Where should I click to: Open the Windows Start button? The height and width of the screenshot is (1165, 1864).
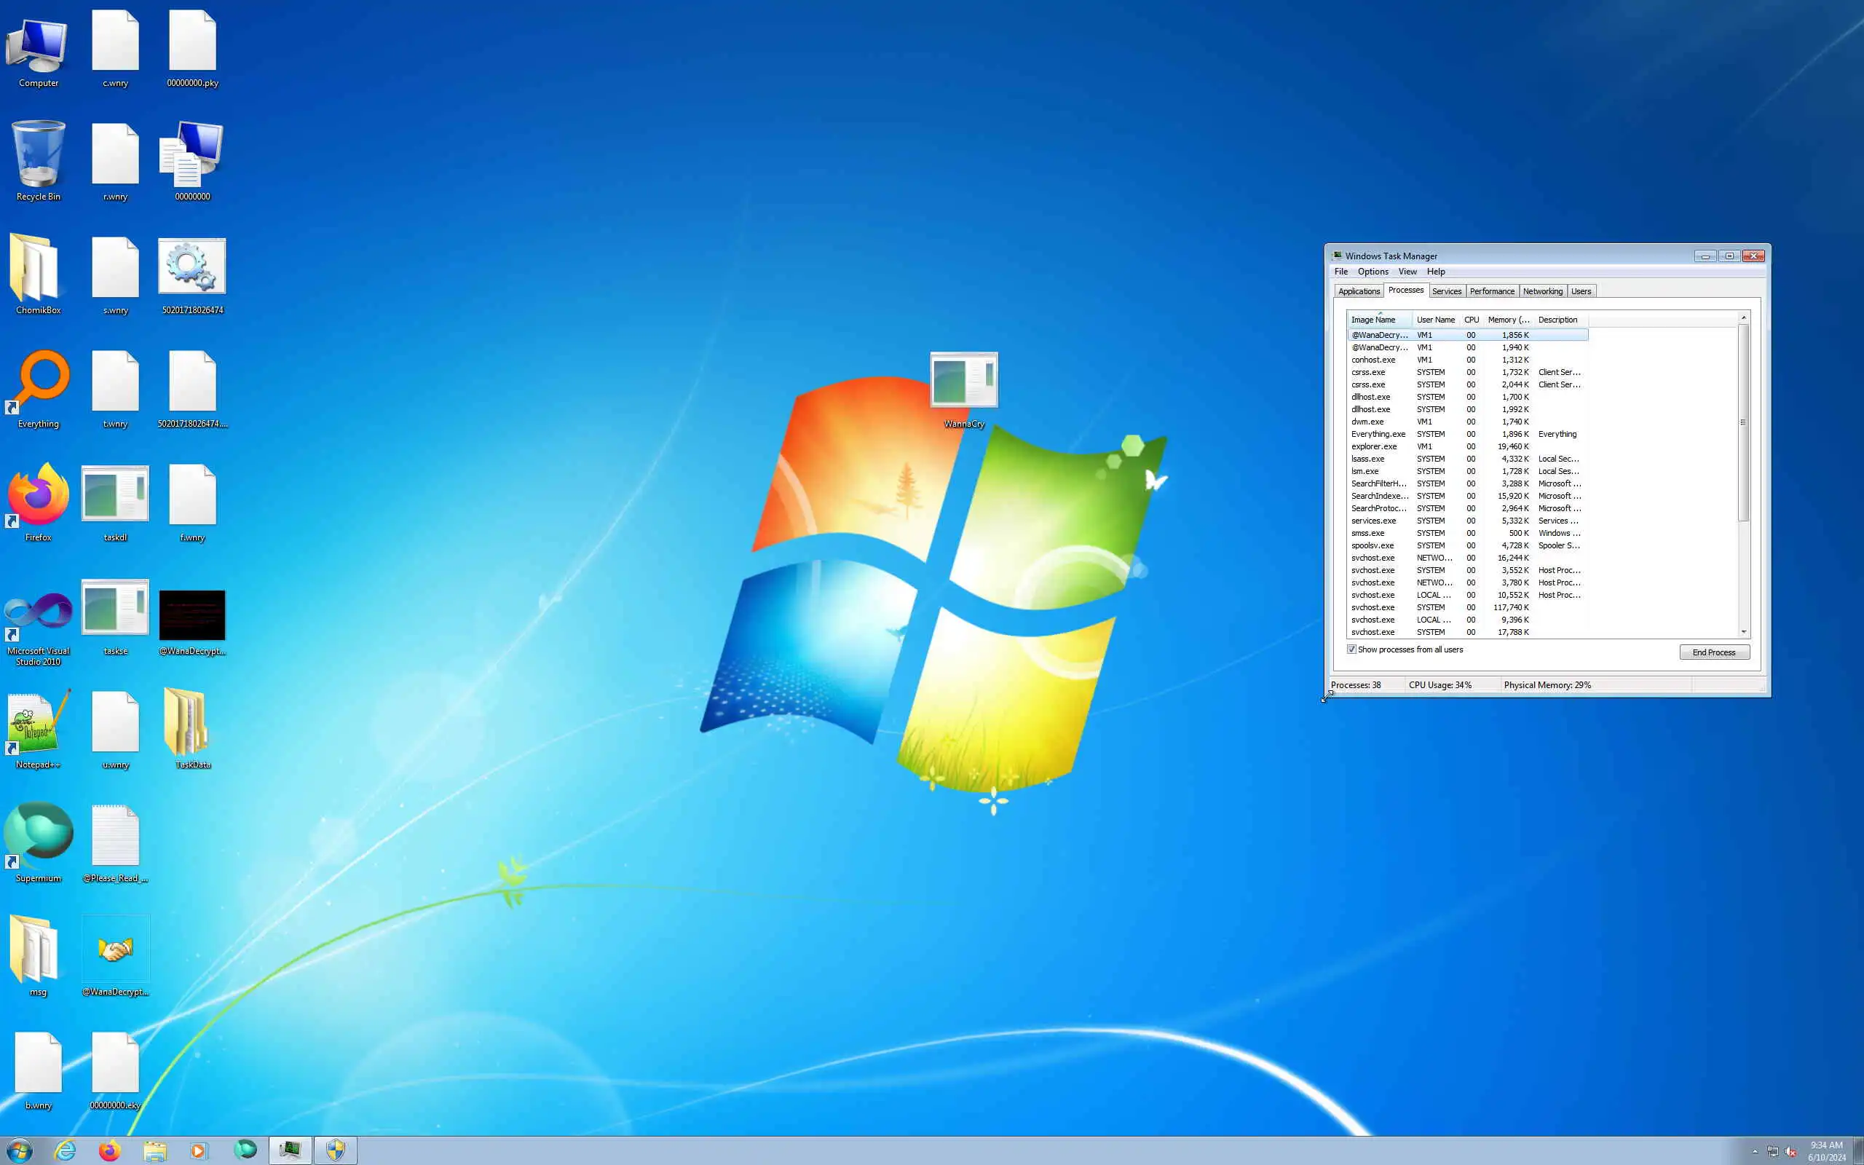(19, 1150)
